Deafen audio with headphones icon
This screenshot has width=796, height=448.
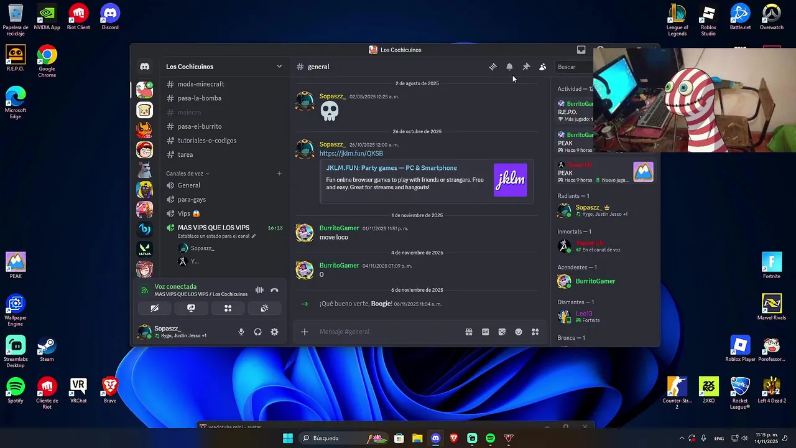pyautogui.click(x=257, y=332)
